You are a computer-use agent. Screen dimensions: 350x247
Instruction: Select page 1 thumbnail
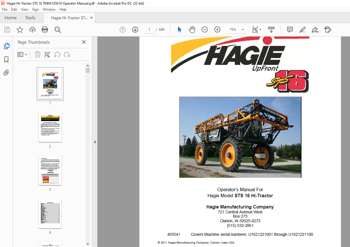pos(50,84)
